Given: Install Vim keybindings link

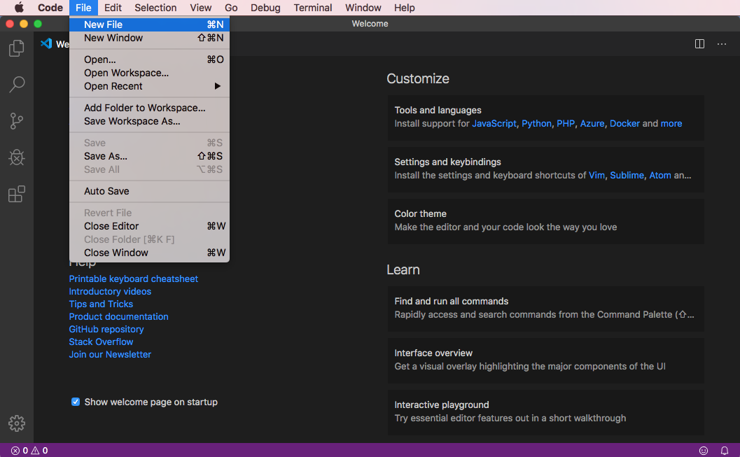Looking at the screenshot, I should pyautogui.click(x=596, y=176).
